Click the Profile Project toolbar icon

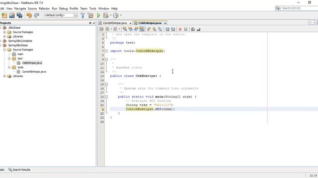(116, 15)
